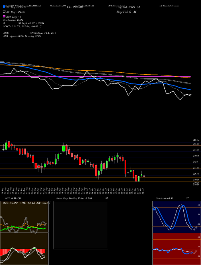Click the 226.96 price axis label
Image resolution: width=201 pixels, height=265 pixels.
click(x=196, y=174)
